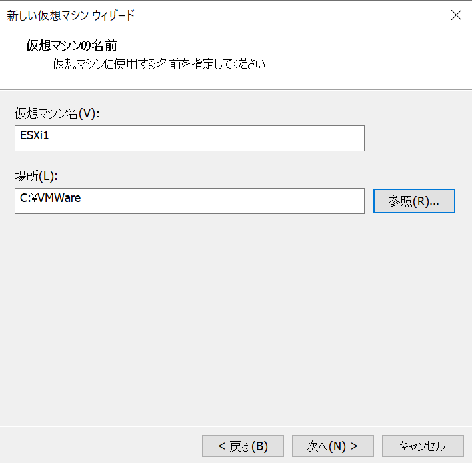Go back with the 戻る(B) button
The image size is (472, 463).
coord(243,446)
